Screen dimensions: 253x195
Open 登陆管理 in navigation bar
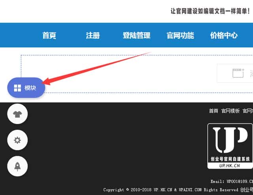click(136, 36)
